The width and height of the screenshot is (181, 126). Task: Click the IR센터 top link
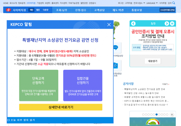[x=47, y=3]
